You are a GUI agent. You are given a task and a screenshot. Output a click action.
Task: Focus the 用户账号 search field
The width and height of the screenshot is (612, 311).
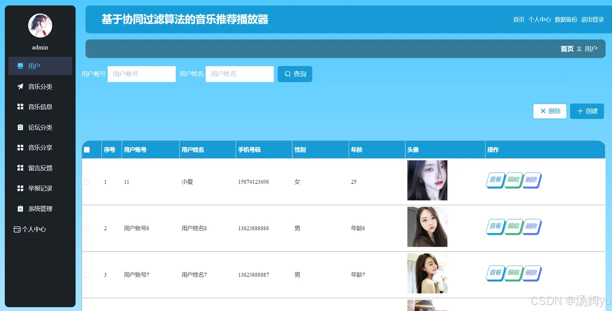click(142, 74)
